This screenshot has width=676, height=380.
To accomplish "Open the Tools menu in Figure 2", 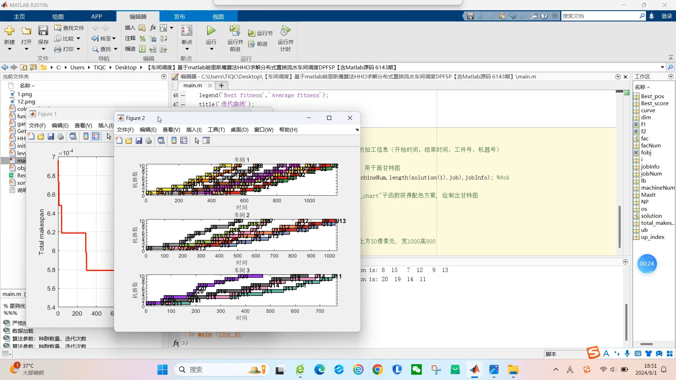I will (216, 129).
